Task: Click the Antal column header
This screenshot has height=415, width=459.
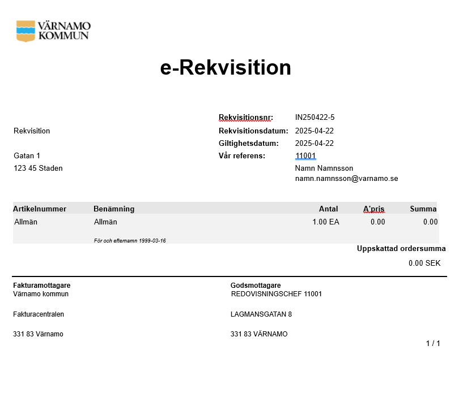Action: [329, 209]
